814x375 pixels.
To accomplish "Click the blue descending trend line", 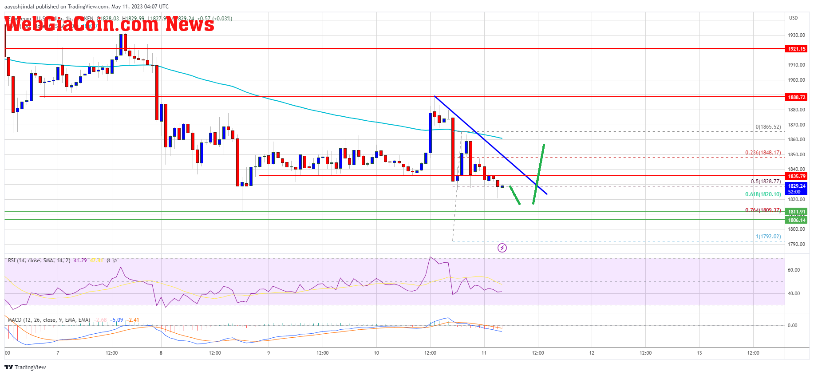I will click(490, 145).
